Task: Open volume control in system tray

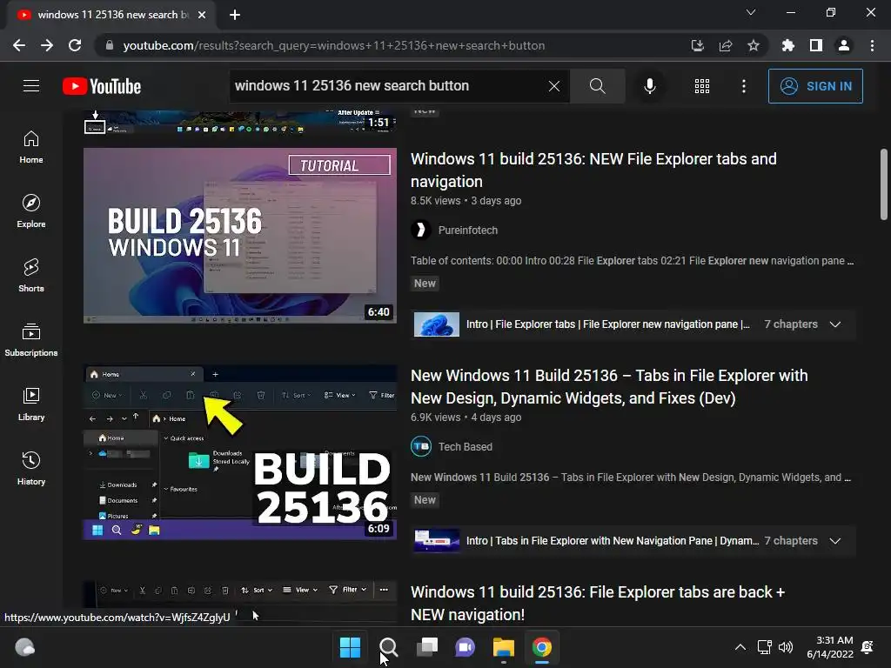Action: click(x=786, y=647)
